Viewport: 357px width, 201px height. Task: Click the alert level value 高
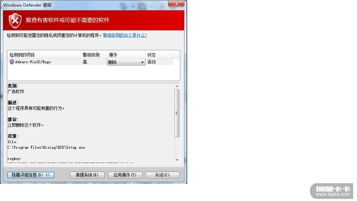pyautogui.click(x=85, y=62)
